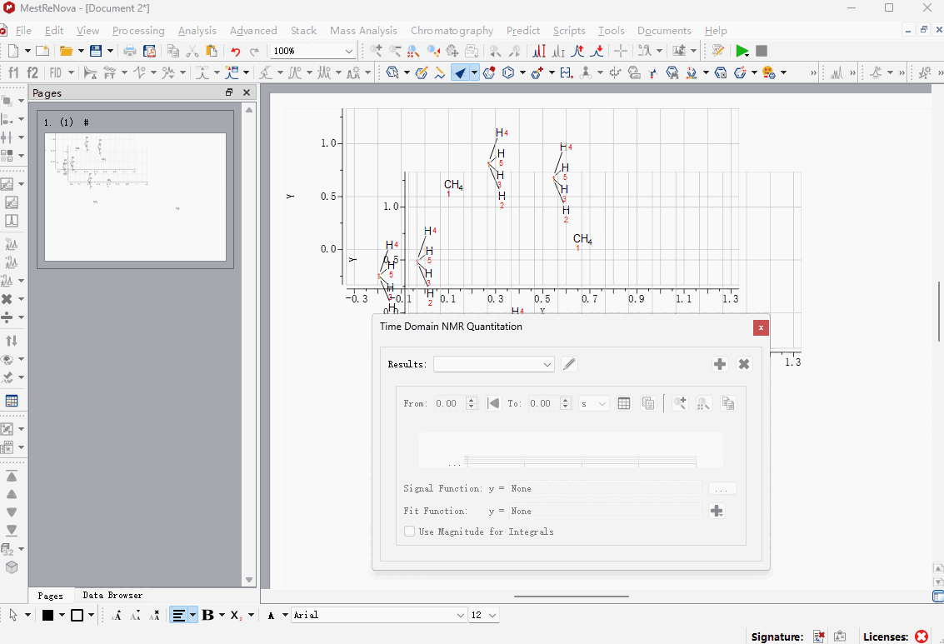
Task: Click the Print icon in toolbar
Action: tap(130, 52)
